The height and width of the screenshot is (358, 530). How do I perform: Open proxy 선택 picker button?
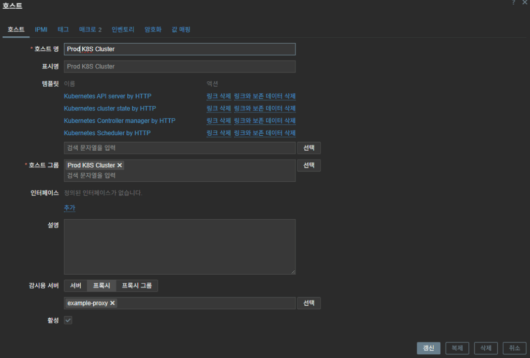(308, 303)
